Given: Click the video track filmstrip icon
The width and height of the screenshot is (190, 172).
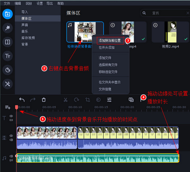Looking at the screenshot, I should pos(4,138).
